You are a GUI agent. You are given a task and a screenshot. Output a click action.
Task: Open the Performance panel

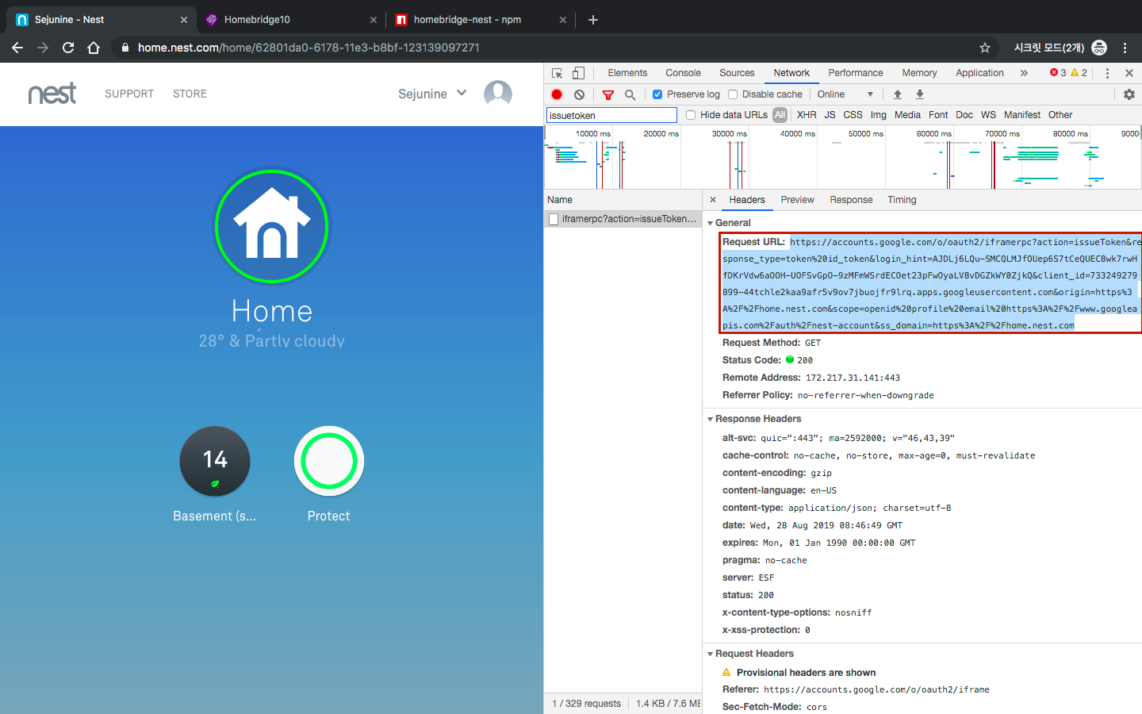pos(855,73)
